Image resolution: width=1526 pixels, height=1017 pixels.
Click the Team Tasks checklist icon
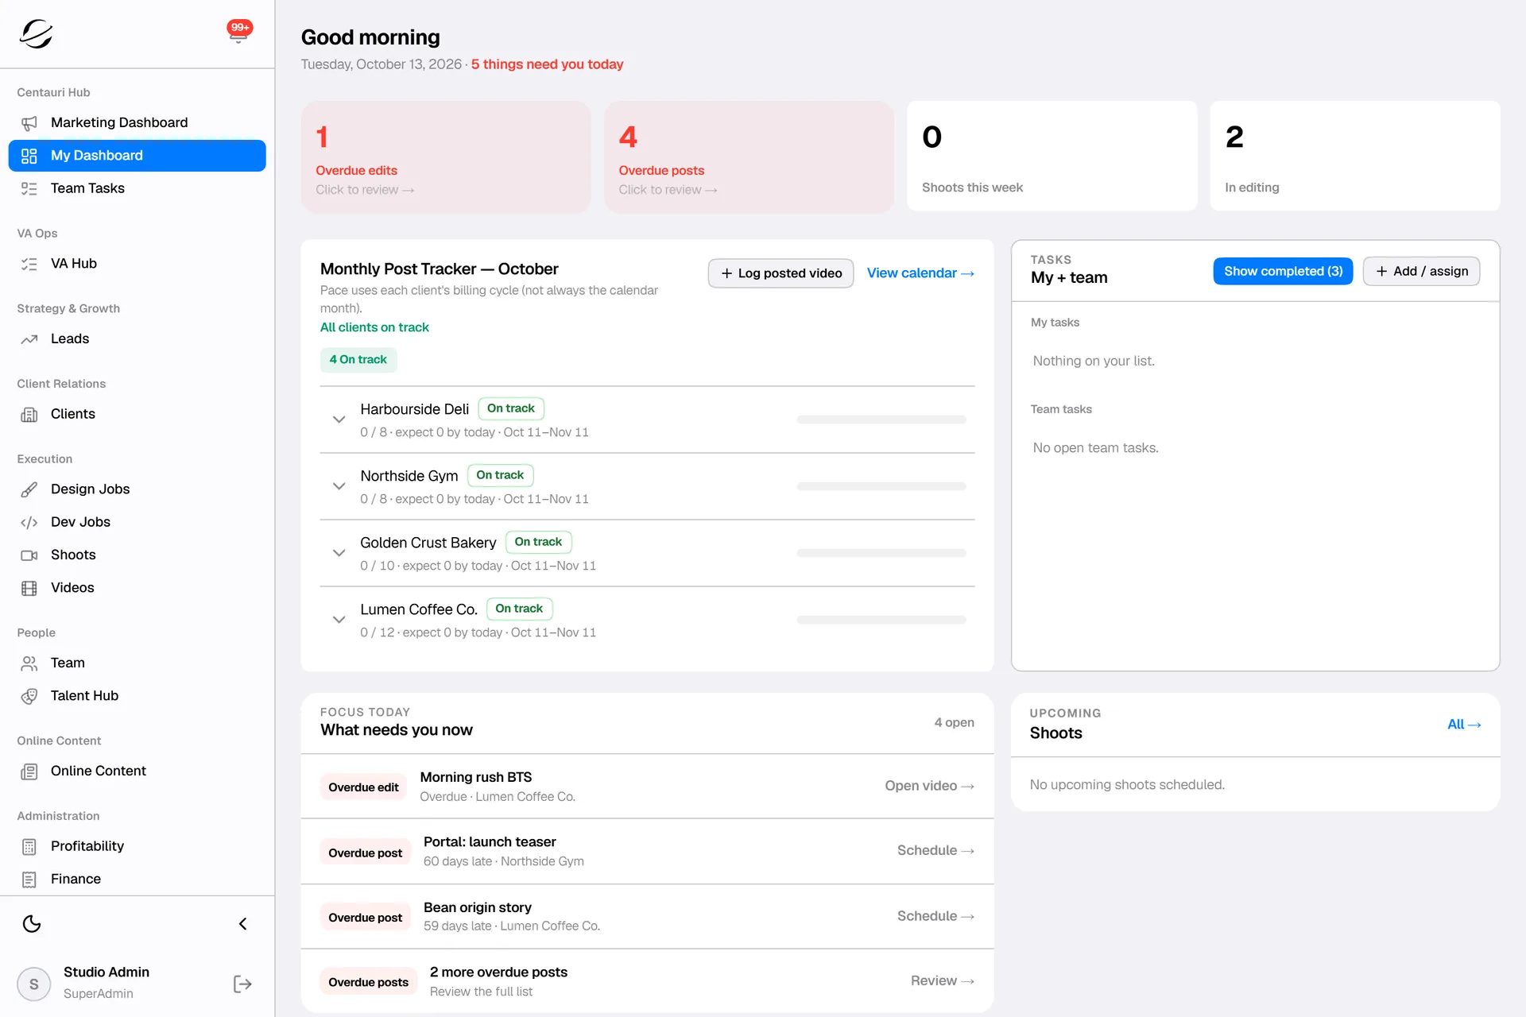29,189
